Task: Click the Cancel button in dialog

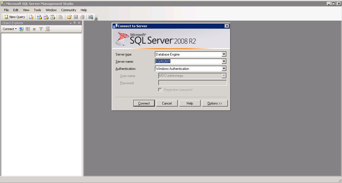Action: [x=167, y=103]
